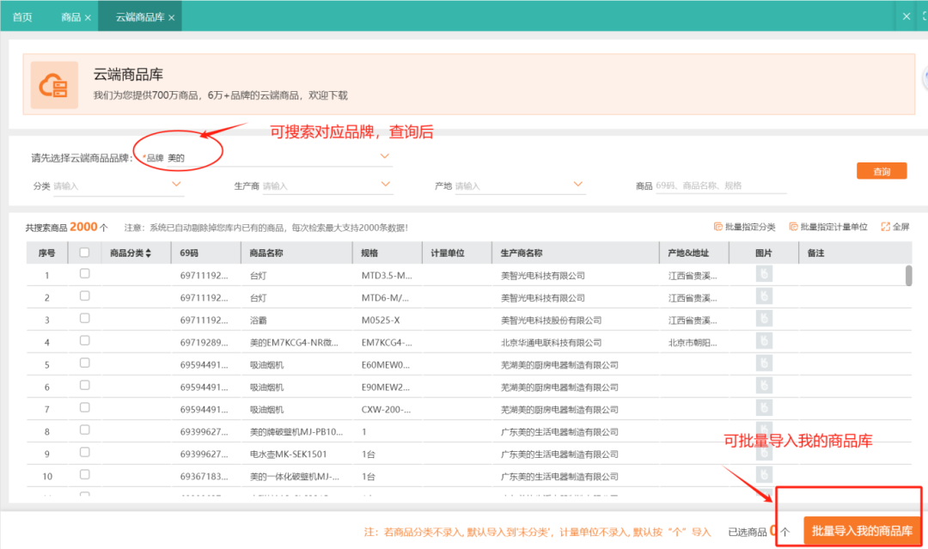Screen dimensions: 928x549
Task: Close the 商品 tab via its x
Action: point(88,18)
